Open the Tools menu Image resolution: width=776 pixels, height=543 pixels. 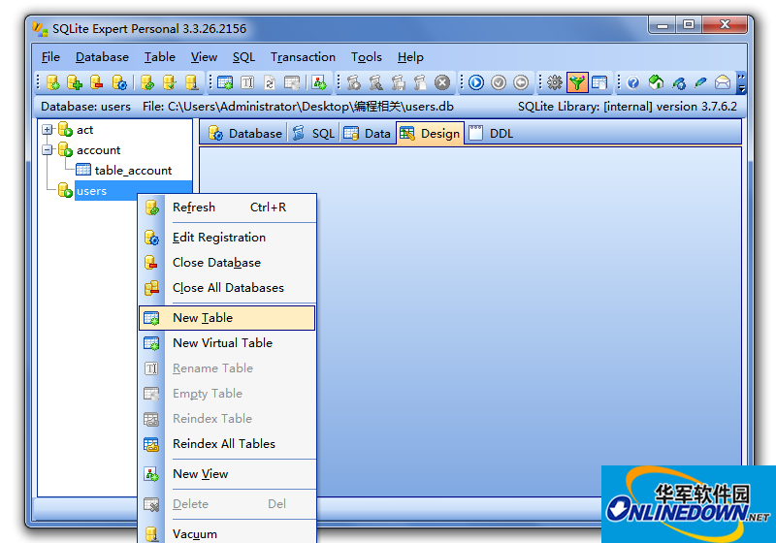367,57
